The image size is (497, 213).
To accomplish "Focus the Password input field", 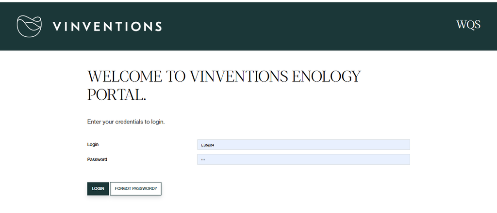I will (303, 159).
